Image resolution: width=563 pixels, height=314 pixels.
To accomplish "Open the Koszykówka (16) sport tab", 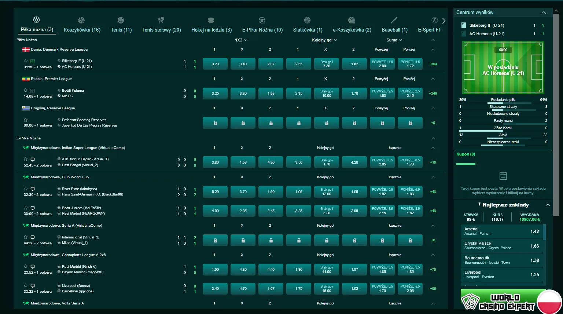I will 82,30.
